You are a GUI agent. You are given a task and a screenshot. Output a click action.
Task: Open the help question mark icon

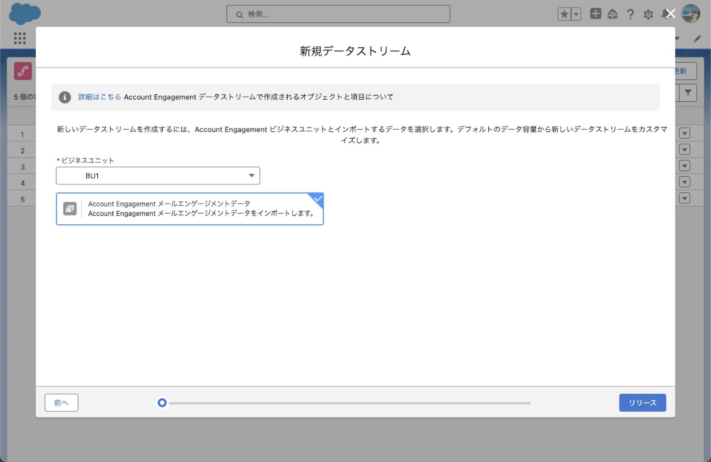pyautogui.click(x=630, y=14)
